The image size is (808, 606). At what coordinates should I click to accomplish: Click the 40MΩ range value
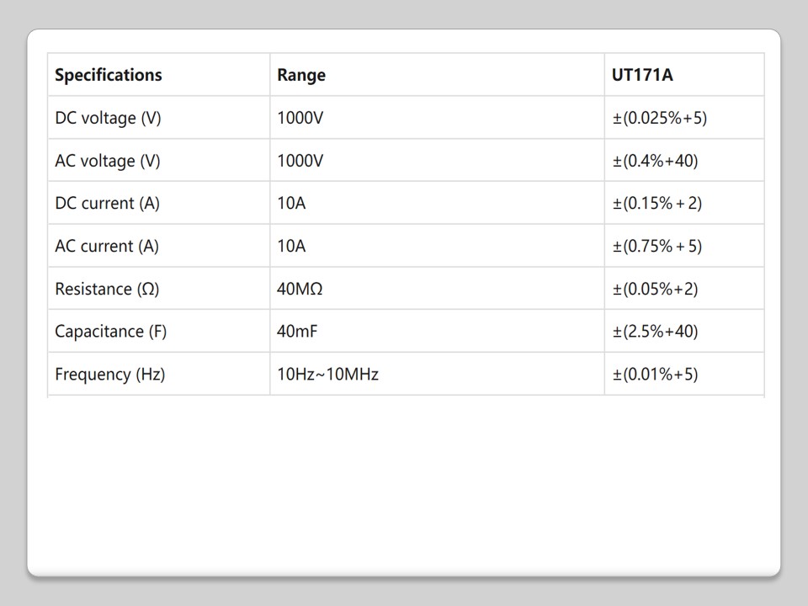[x=300, y=290]
